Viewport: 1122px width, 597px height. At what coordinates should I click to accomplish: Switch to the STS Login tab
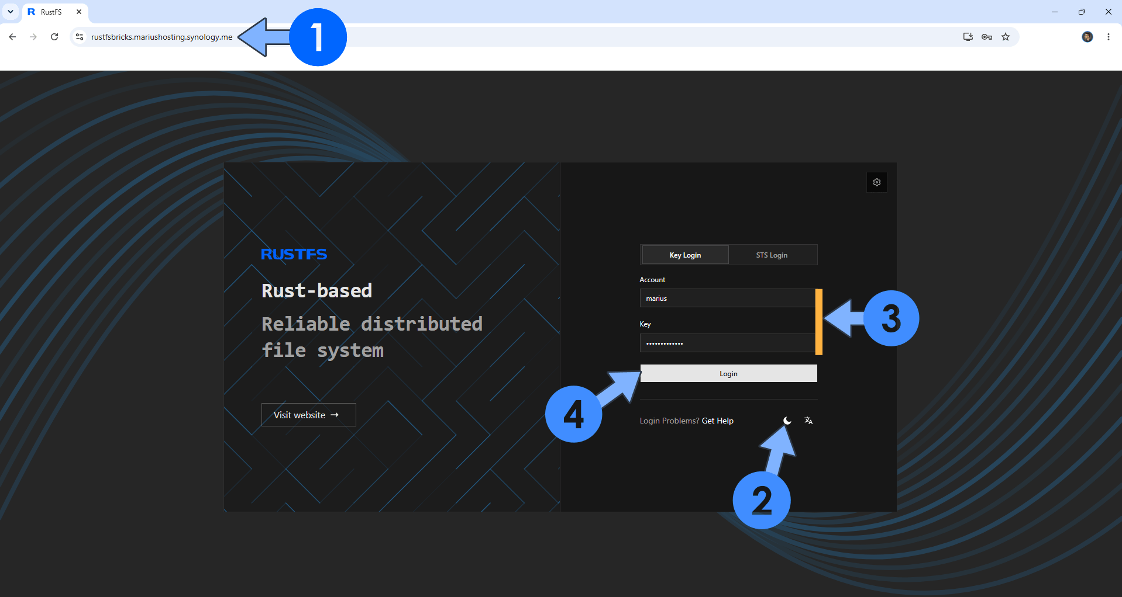pyautogui.click(x=772, y=255)
